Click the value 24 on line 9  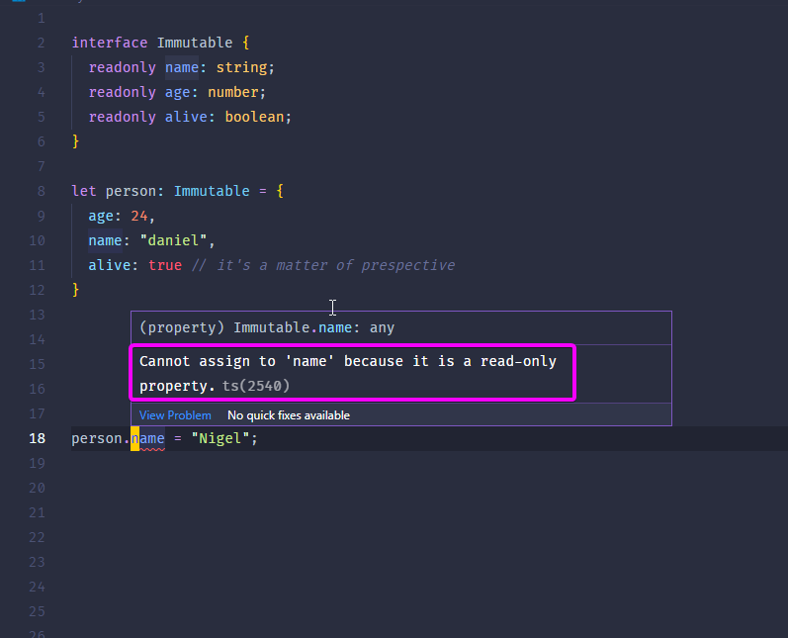click(x=139, y=216)
